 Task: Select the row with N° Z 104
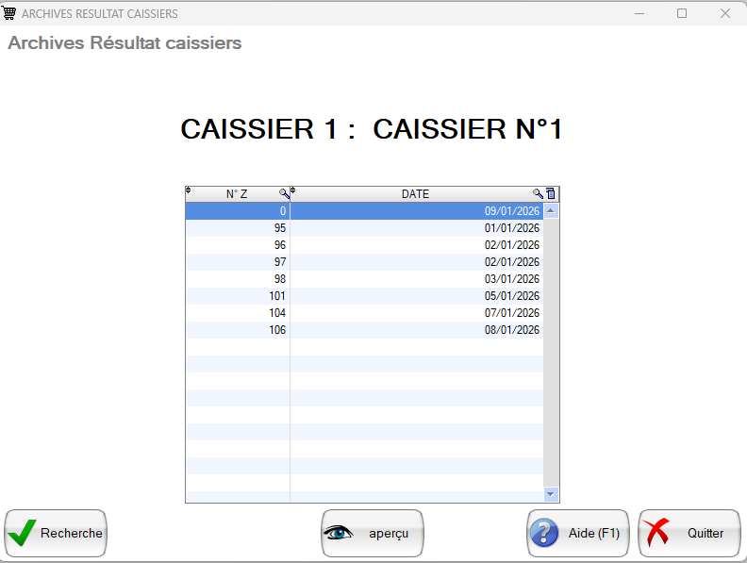tap(364, 313)
